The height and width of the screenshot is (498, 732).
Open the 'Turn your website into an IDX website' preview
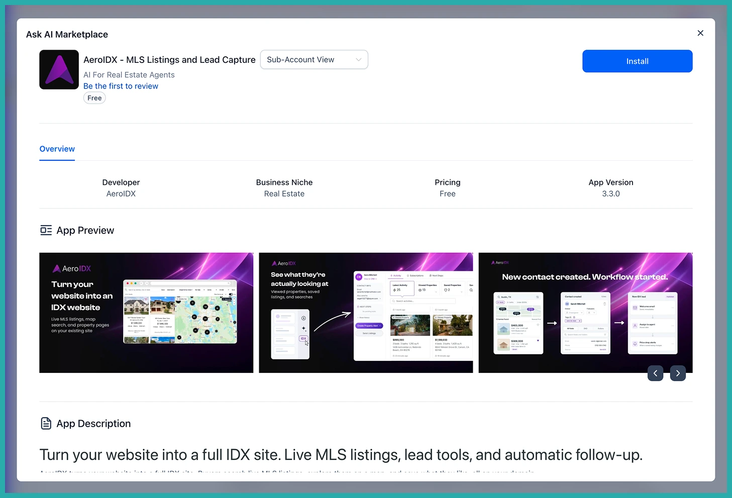146,313
